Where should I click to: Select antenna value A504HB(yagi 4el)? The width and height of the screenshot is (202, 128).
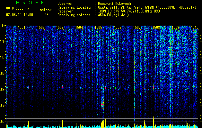(113, 15)
